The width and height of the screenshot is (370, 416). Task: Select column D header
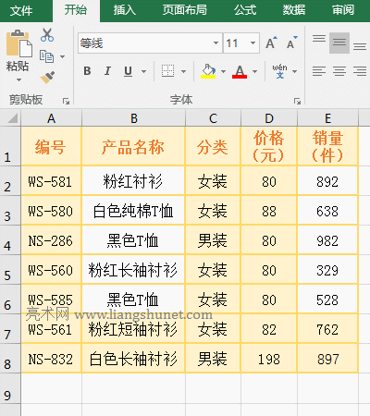269,118
